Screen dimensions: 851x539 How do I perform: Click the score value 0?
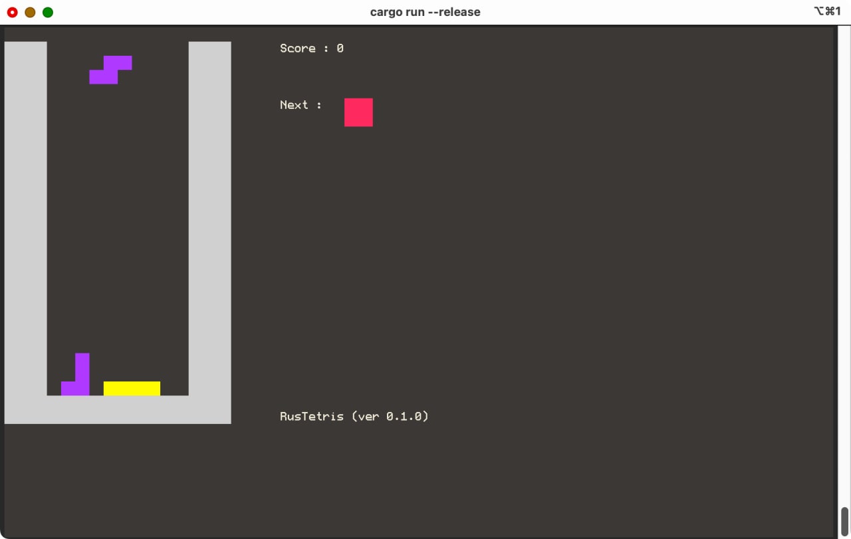pos(340,49)
